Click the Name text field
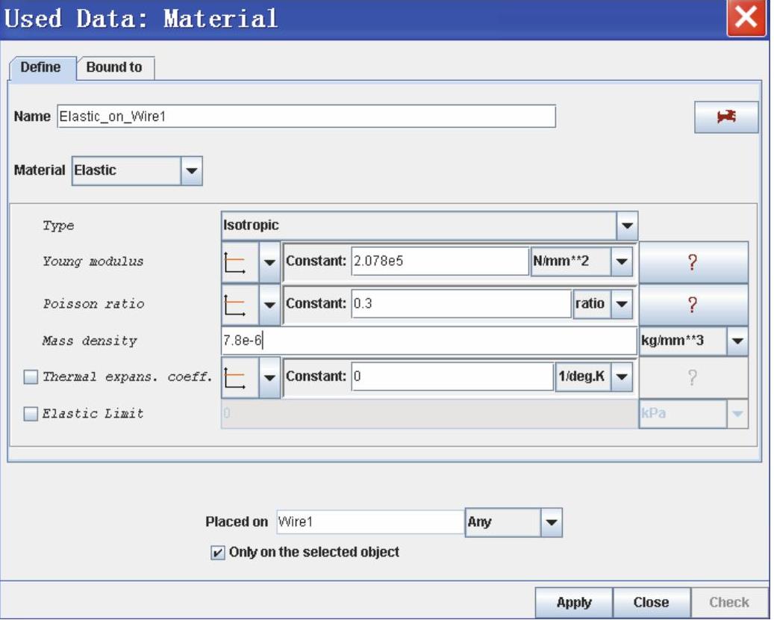 (x=306, y=117)
